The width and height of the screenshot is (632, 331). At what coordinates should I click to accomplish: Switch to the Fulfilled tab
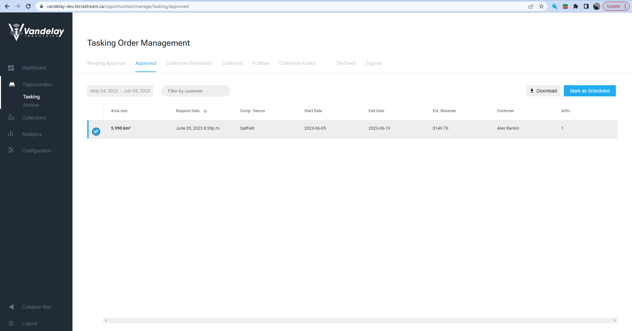261,63
